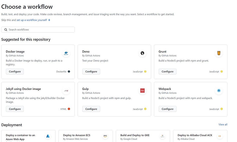Select the Grunt card title
The height and width of the screenshot is (142, 237).
tap(162, 52)
